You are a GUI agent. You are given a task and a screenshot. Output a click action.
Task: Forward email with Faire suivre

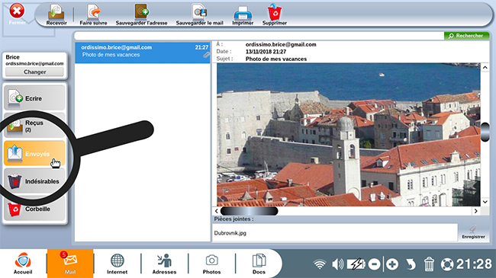click(x=93, y=14)
